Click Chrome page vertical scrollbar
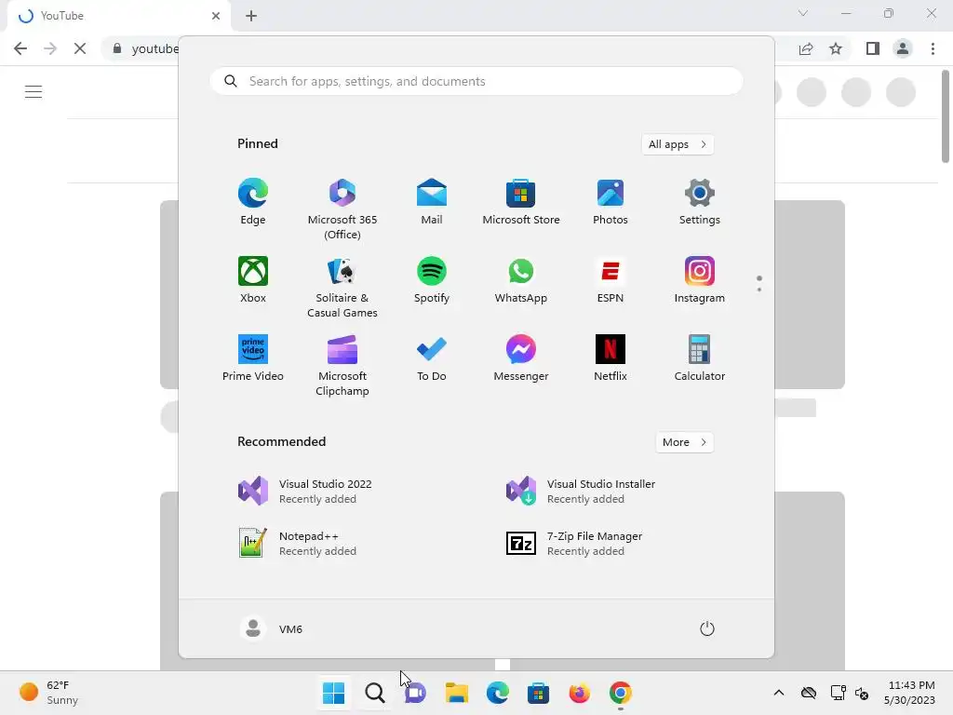This screenshot has height=715, width=953. tap(946, 116)
